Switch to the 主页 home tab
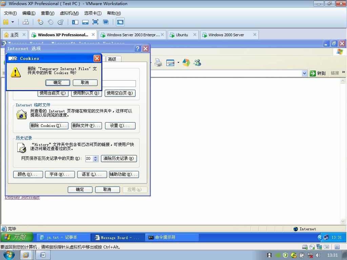Viewport: 347px width, 260px height. 15,35
